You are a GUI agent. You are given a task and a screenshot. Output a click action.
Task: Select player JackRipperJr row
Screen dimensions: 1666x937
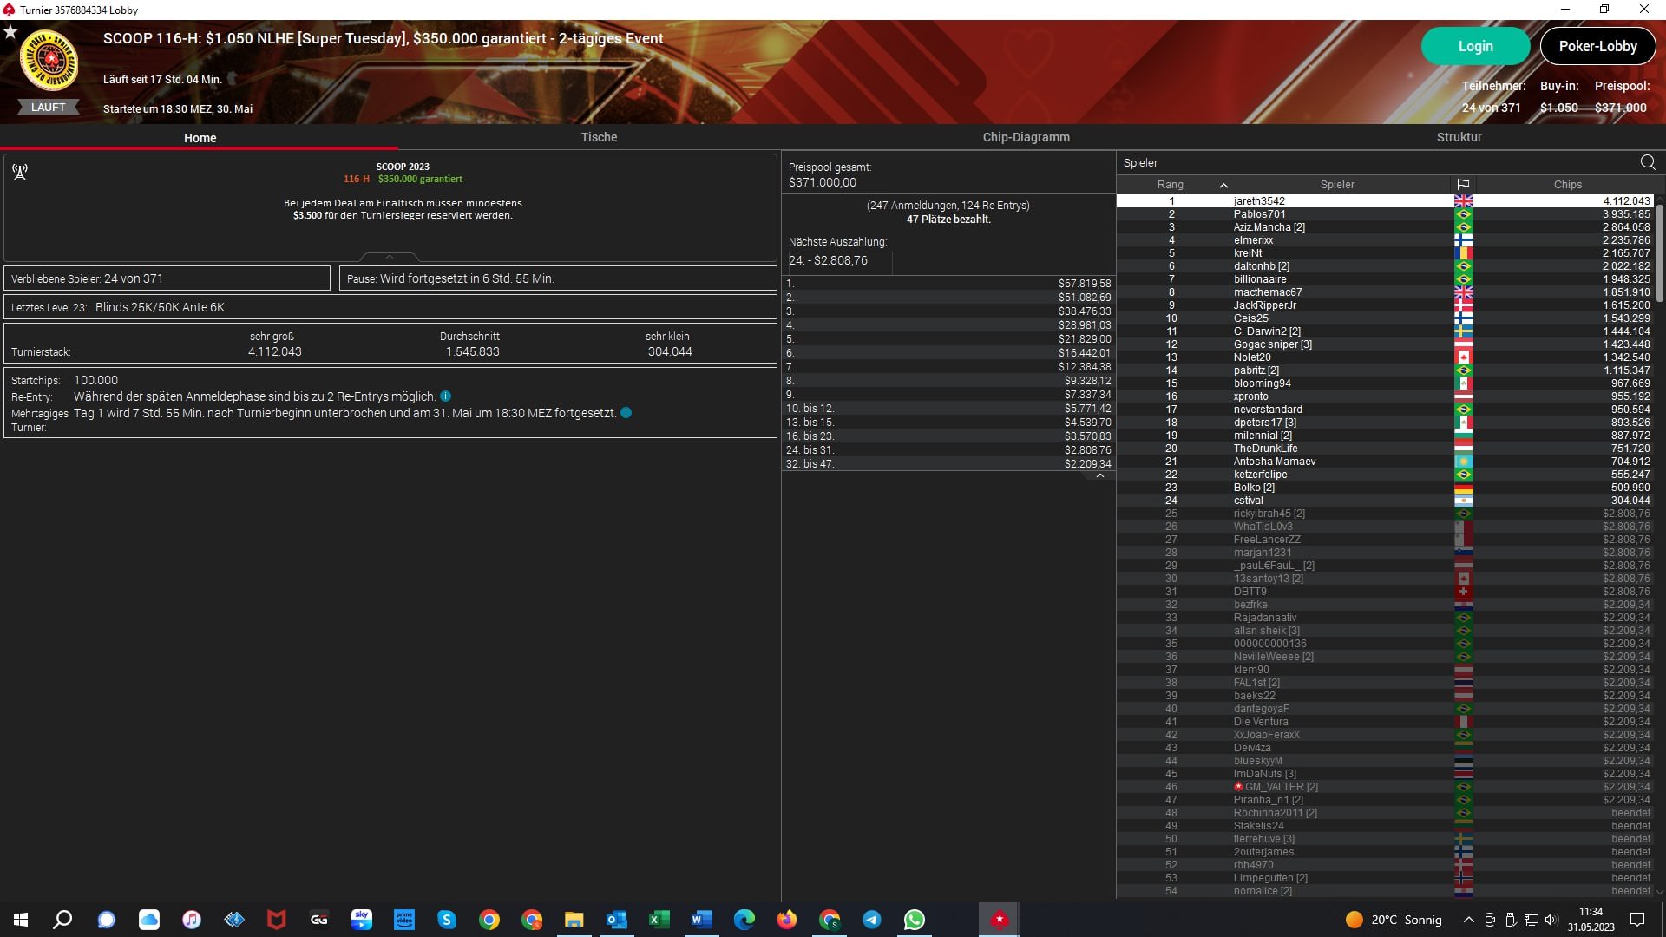click(1385, 305)
